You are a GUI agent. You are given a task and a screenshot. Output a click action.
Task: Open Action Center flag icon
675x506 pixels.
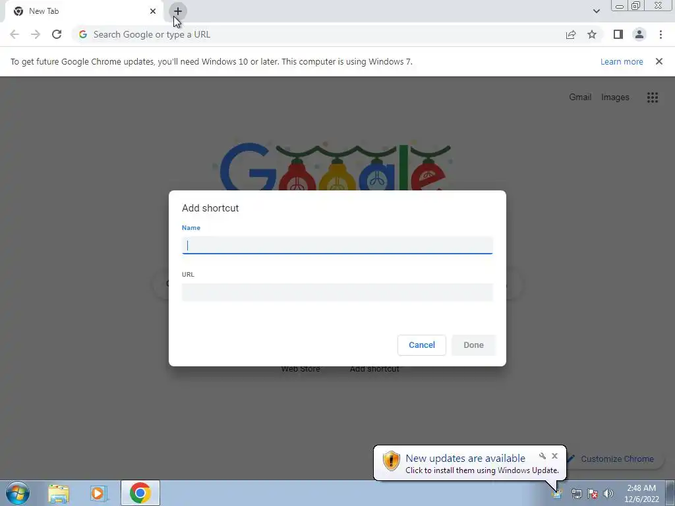pos(593,493)
